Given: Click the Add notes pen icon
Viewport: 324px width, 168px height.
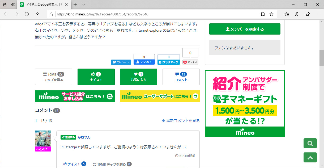Looking at the screenshot, I should (x=297, y=14).
